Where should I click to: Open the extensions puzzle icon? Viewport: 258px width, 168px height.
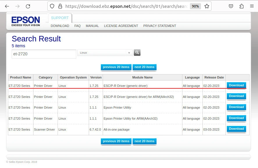pos(241,6)
